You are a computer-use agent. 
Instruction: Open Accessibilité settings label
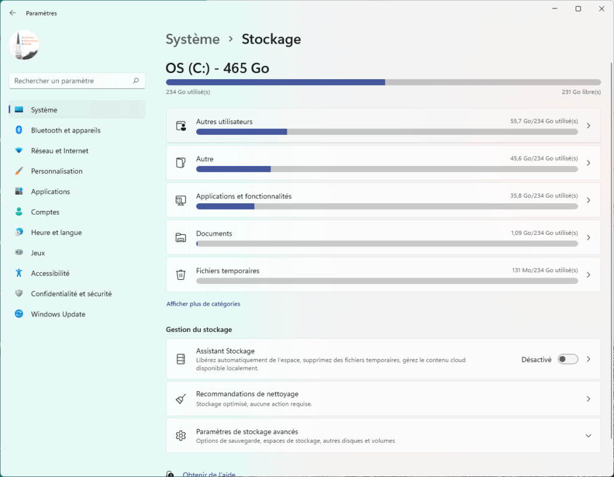click(50, 273)
